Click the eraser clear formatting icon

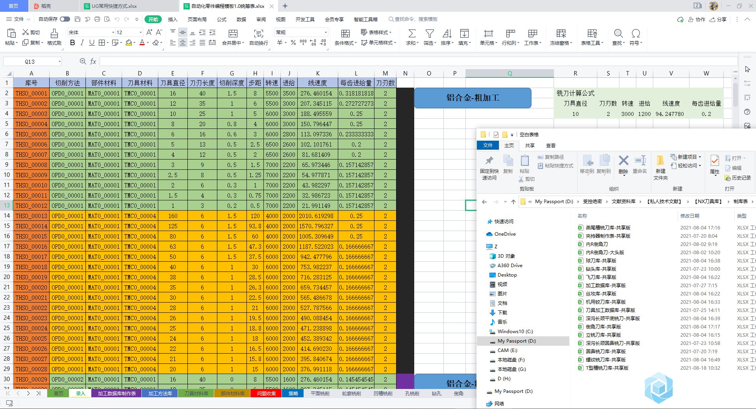pyautogui.click(x=156, y=42)
